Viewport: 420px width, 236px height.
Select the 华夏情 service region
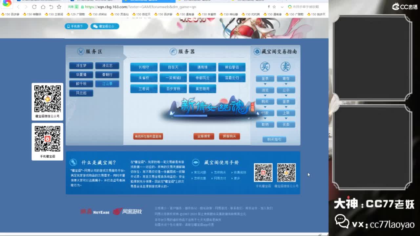[x=81, y=75]
